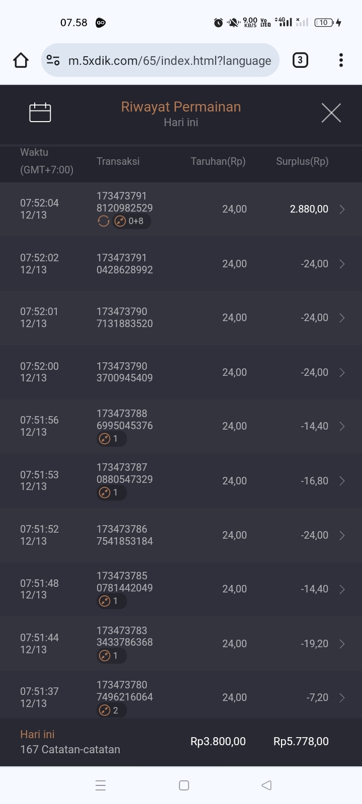
Task: Click the free spin icon on 07:52:04 row
Action: (x=104, y=221)
